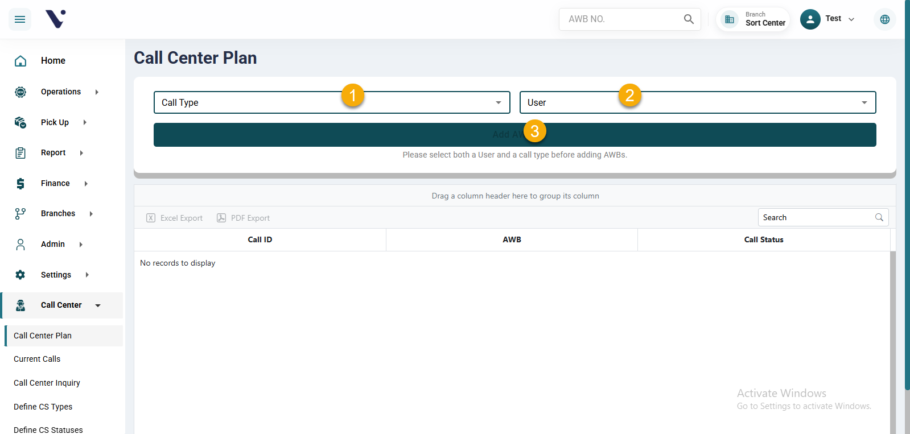Expand the Report submenu arrow

pos(81,153)
